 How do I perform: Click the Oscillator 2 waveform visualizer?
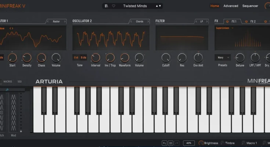click(x=111, y=38)
